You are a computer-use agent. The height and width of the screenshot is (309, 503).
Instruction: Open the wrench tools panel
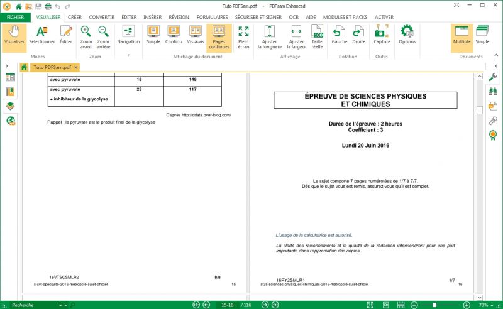(x=493, y=77)
